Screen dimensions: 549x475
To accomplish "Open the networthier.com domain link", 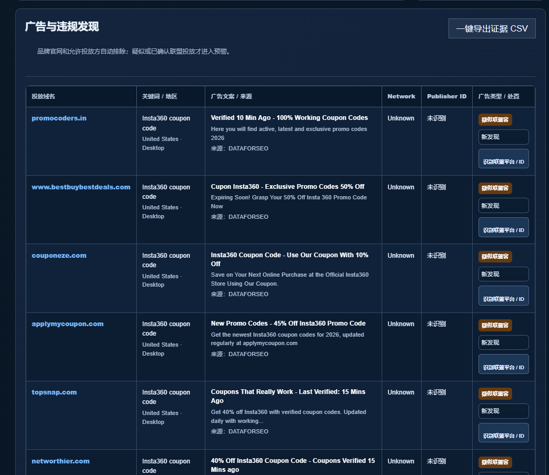I will click(61, 461).
